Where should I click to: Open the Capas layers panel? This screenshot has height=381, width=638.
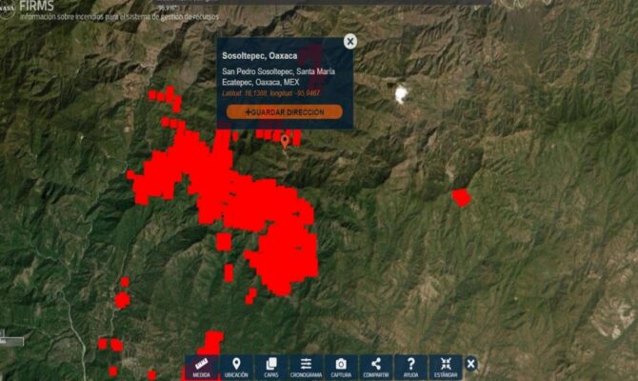tap(271, 368)
